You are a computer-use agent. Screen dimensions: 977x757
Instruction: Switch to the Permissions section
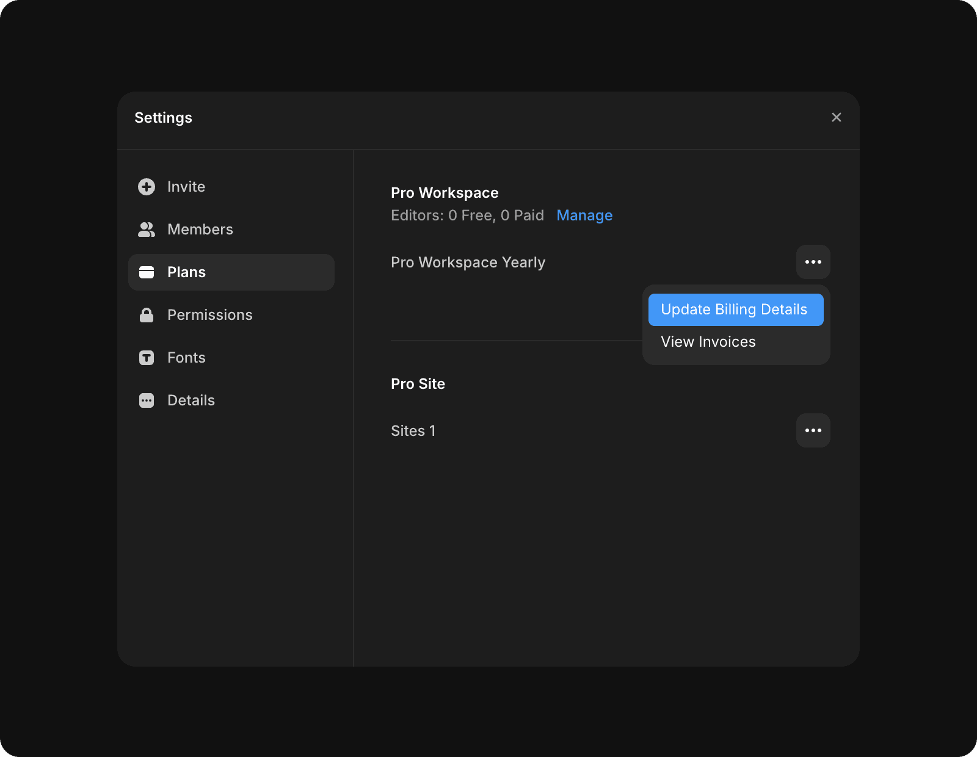[x=209, y=314]
